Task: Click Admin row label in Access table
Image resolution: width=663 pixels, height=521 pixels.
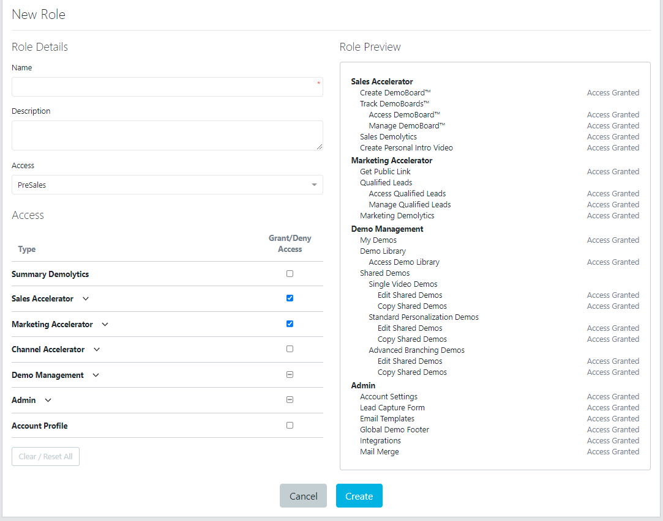Action: click(24, 400)
